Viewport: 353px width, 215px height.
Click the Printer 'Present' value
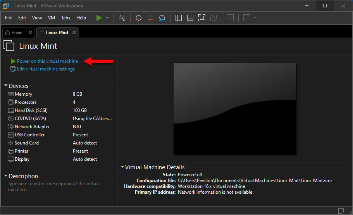80,151
